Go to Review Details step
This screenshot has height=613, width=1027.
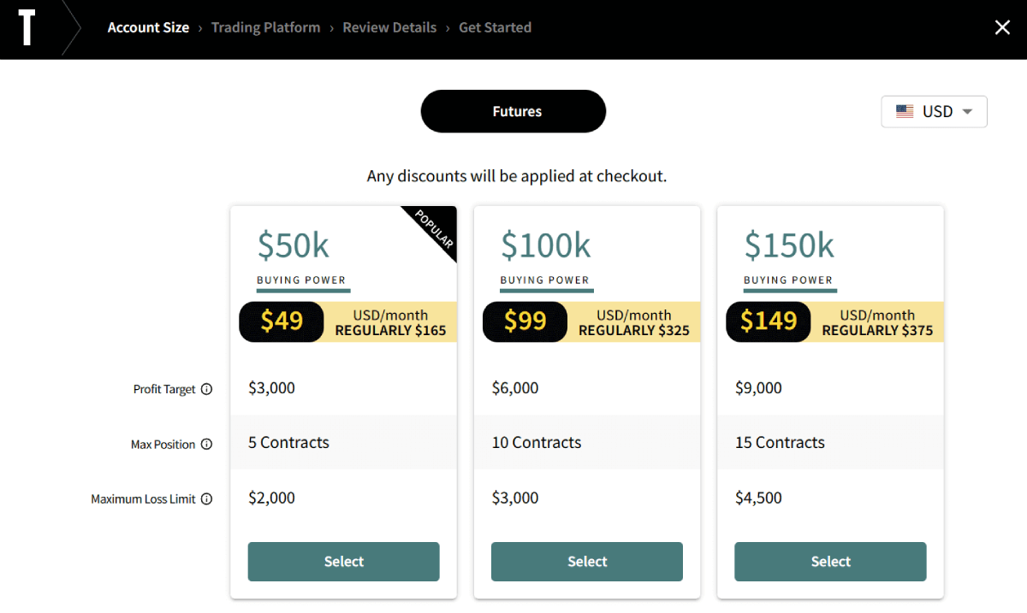tap(389, 27)
